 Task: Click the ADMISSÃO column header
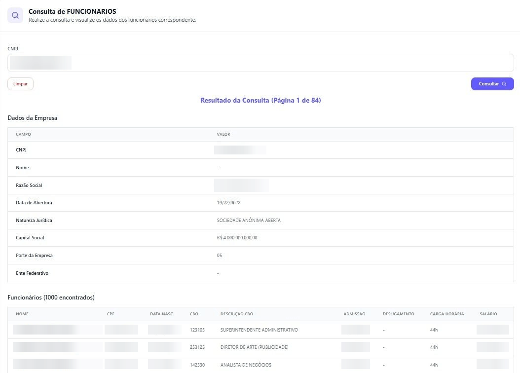[355, 314]
